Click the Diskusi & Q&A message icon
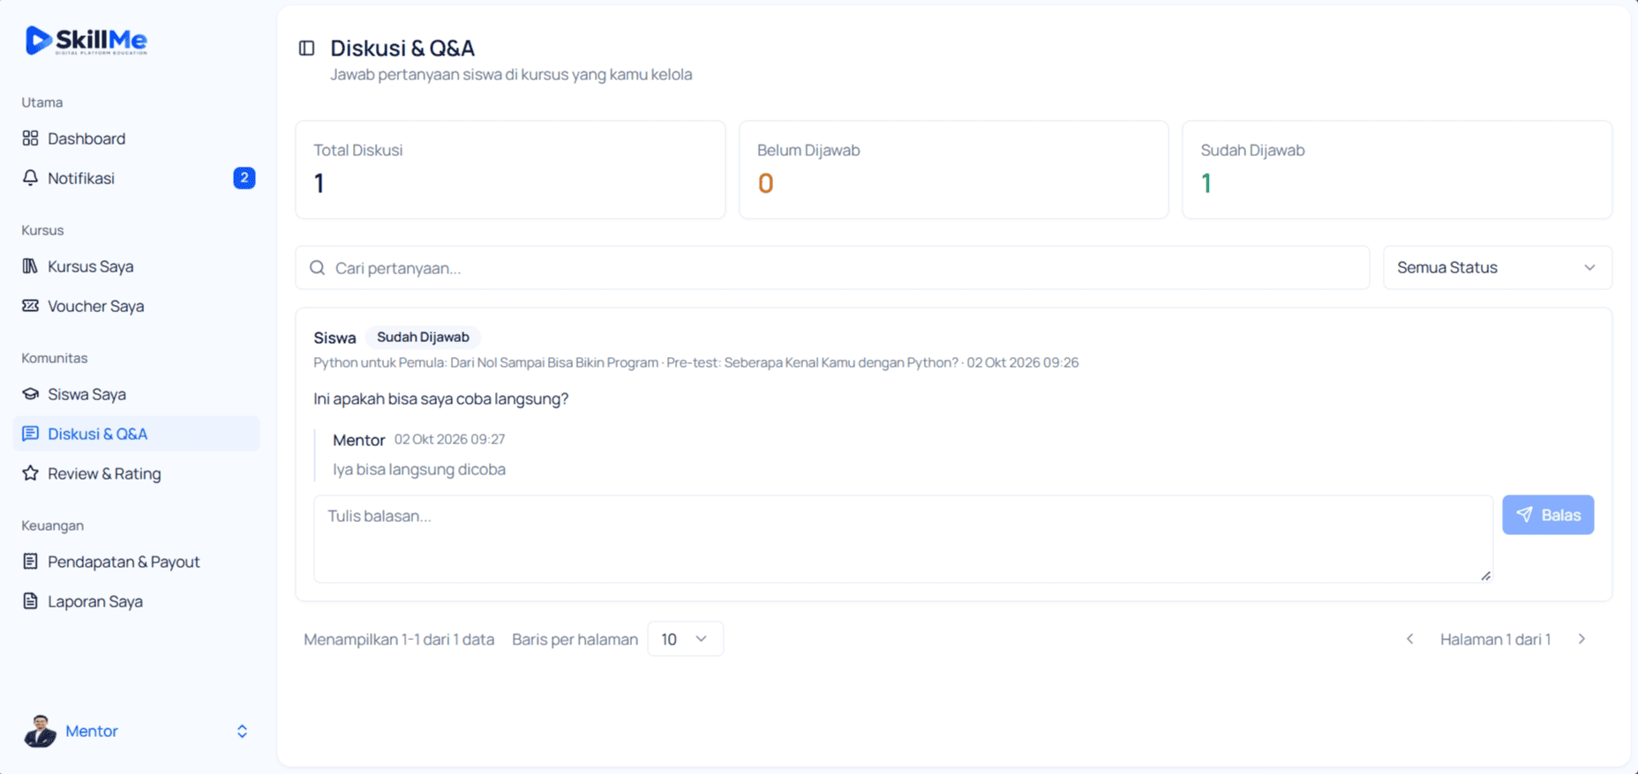 [x=31, y=434]
